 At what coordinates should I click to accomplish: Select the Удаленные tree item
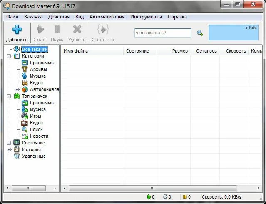pos(34,156)
